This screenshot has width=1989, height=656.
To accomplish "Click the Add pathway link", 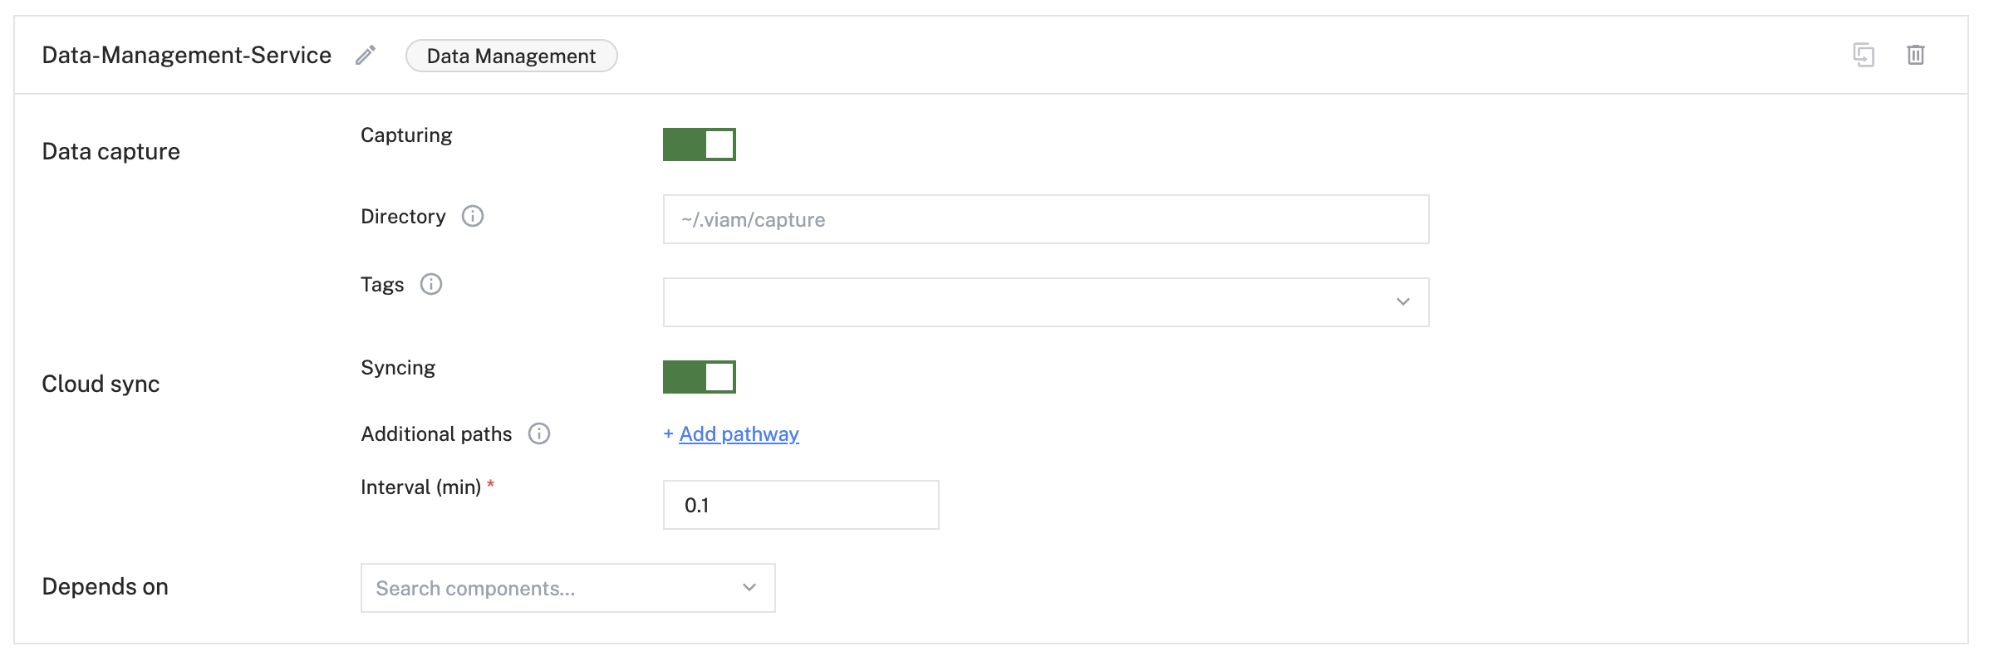I will coord(739,433).
